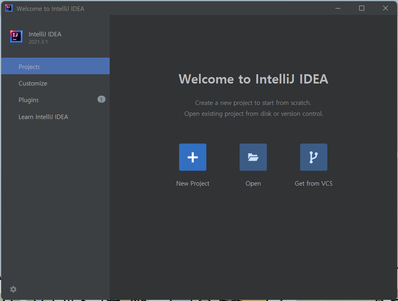Go to Learn IntelliJ IDEA tab
Image resolution: width=398 pixels, height=301 pixels.
pyautogui.click(x=55, y=117)
